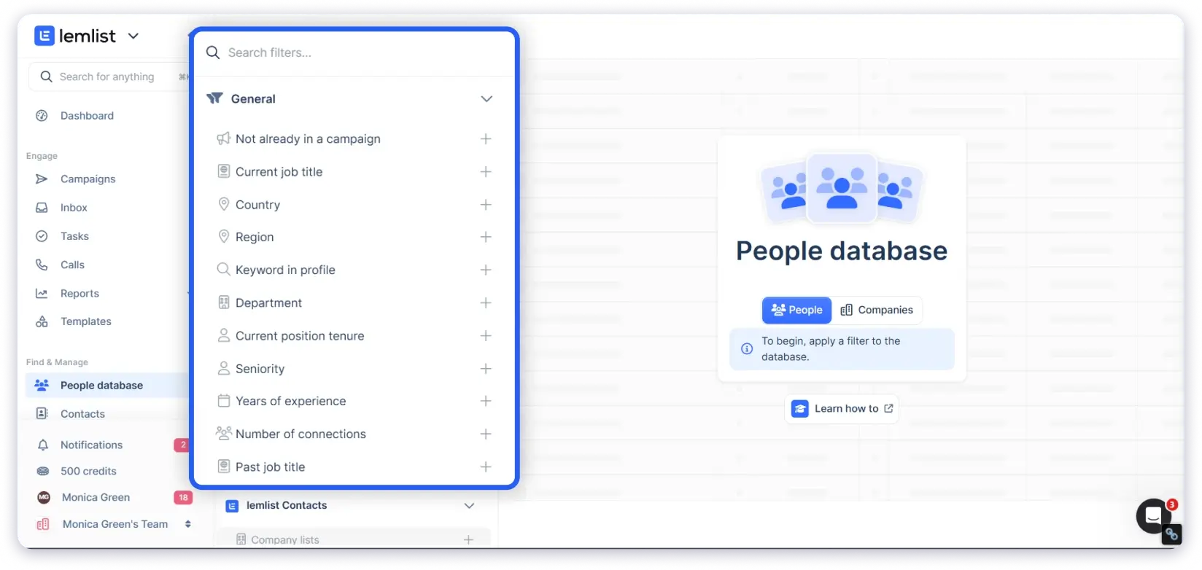This screenshot has height=570, width=1202.
Task: Add the Seniority filter with plus icon
Action: (x=486, y=369)
